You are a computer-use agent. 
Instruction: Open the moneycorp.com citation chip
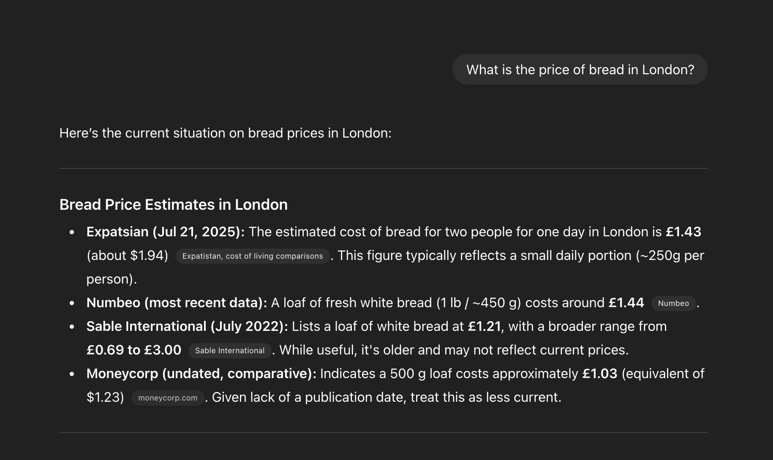168,398
